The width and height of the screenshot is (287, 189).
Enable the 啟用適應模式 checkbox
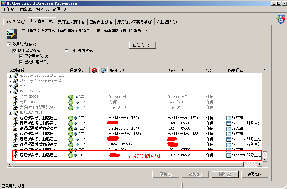pos(67,50)
